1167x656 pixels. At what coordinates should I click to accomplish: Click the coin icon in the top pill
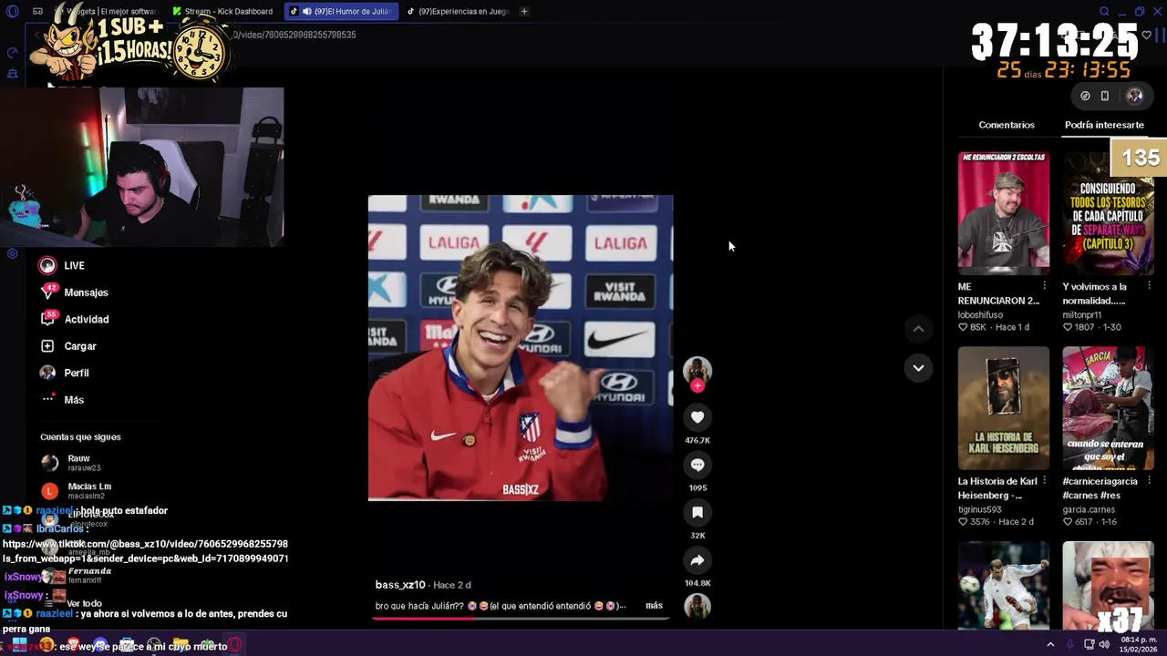tap(1085, 96)
